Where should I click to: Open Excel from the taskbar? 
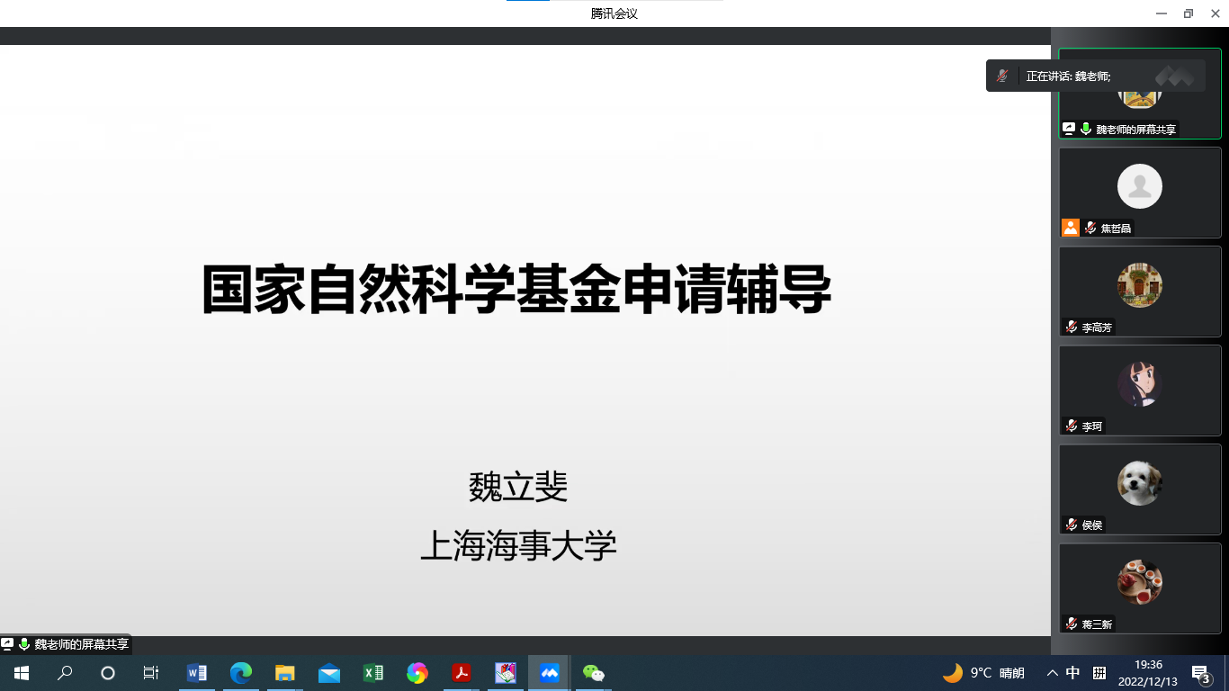point(372,673)
